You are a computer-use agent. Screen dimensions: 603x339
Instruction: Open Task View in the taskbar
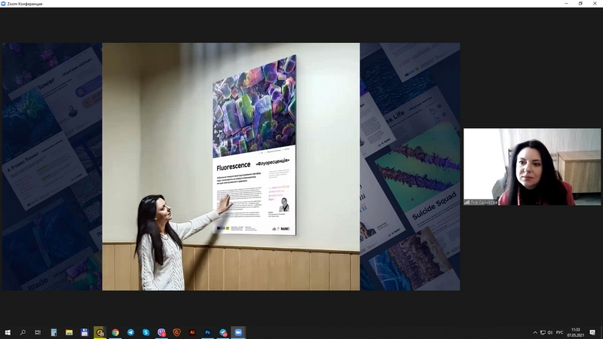[38, 332]
